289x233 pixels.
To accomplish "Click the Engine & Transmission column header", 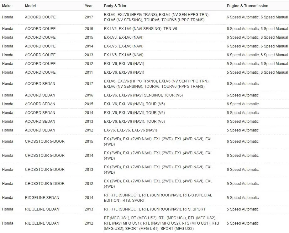I will pyautogui.click(x=247, y=6).
